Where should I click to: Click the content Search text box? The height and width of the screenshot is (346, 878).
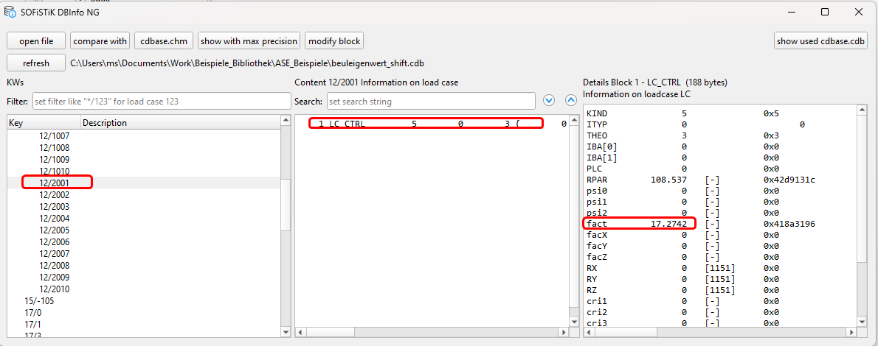click(430, 101)
